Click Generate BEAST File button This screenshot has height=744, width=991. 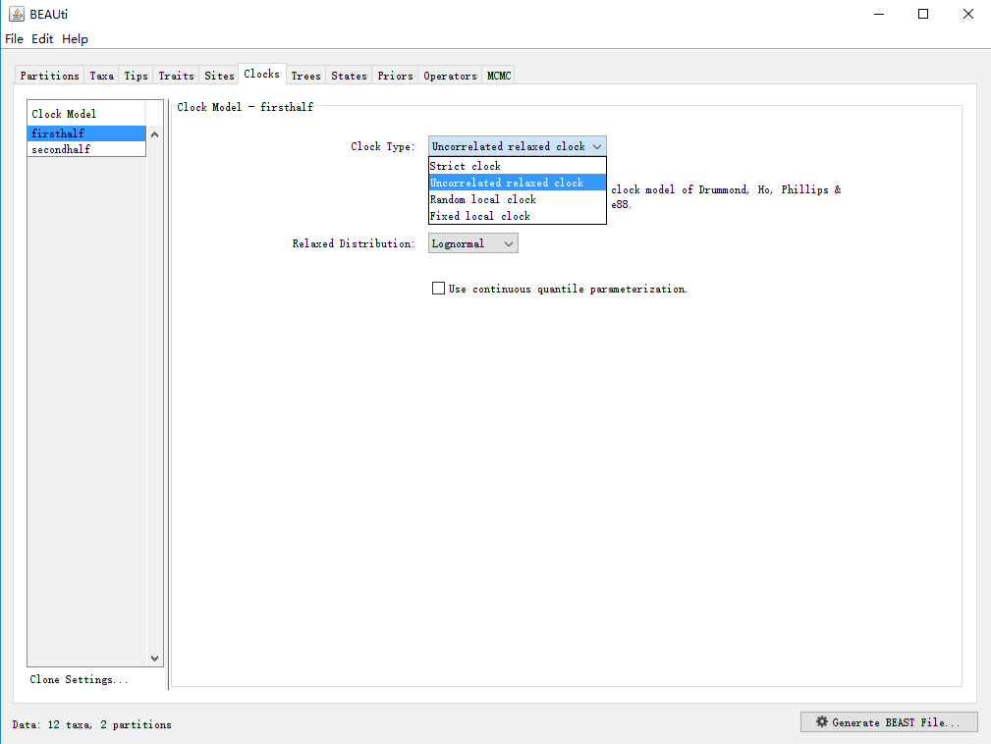(889, 721)
